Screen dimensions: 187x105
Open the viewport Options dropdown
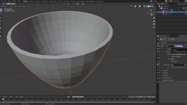tap(153, 4)
